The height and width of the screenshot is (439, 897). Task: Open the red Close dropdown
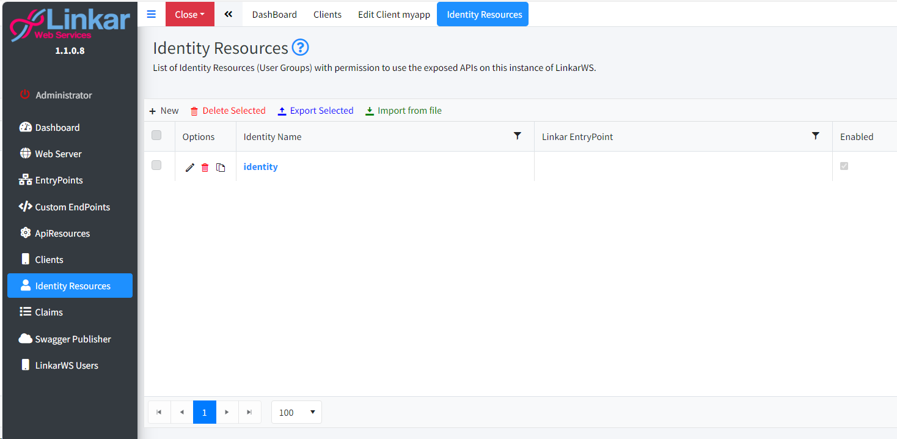189,14
